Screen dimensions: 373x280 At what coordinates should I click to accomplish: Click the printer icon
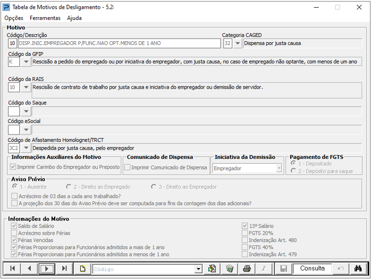click(x=247, y=269)
